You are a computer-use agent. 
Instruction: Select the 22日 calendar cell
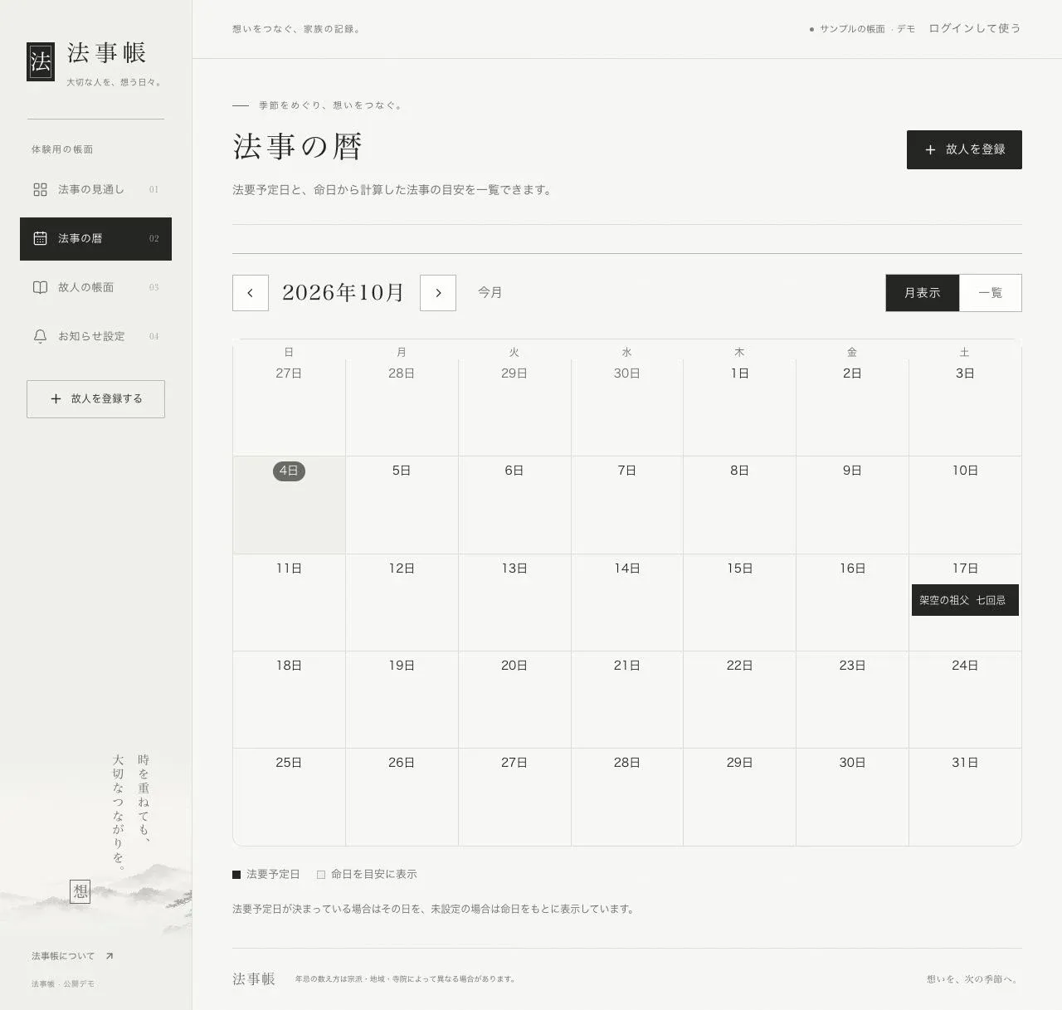click(x=739, y=700)
